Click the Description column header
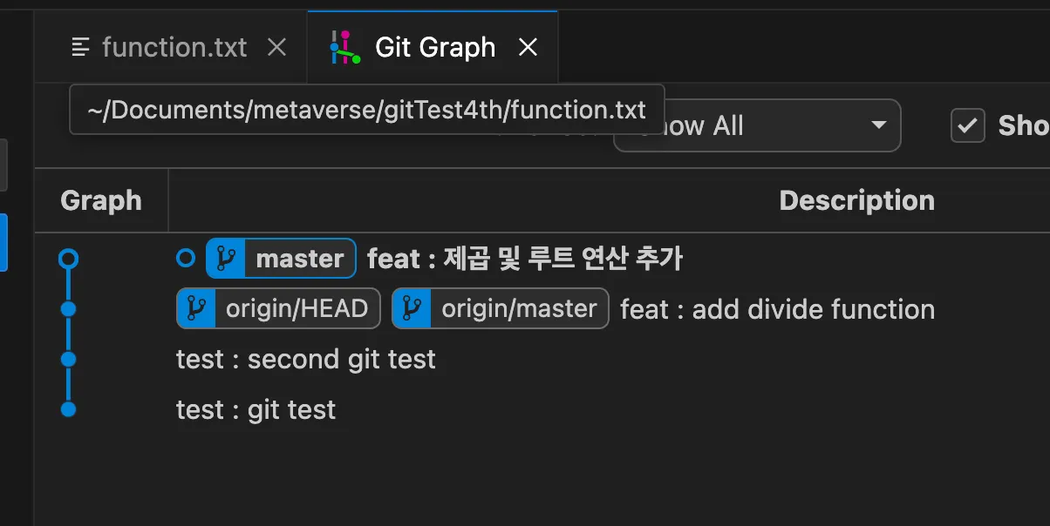Viewport: 1050px width, 526px height. coord(856,200)
